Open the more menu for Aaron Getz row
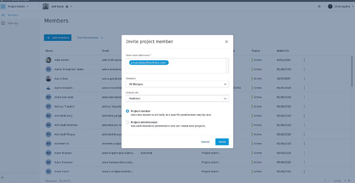Image resolution: width=355 pixels, height=183 pixels. point(304,78)
